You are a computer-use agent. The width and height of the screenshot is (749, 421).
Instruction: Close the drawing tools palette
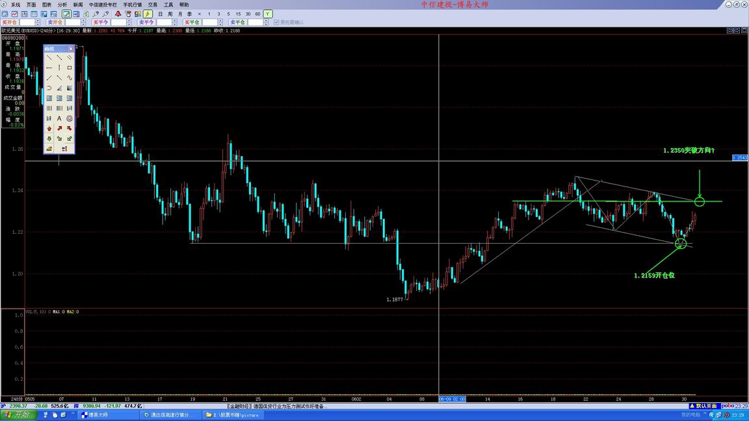[x=71, y=49]
